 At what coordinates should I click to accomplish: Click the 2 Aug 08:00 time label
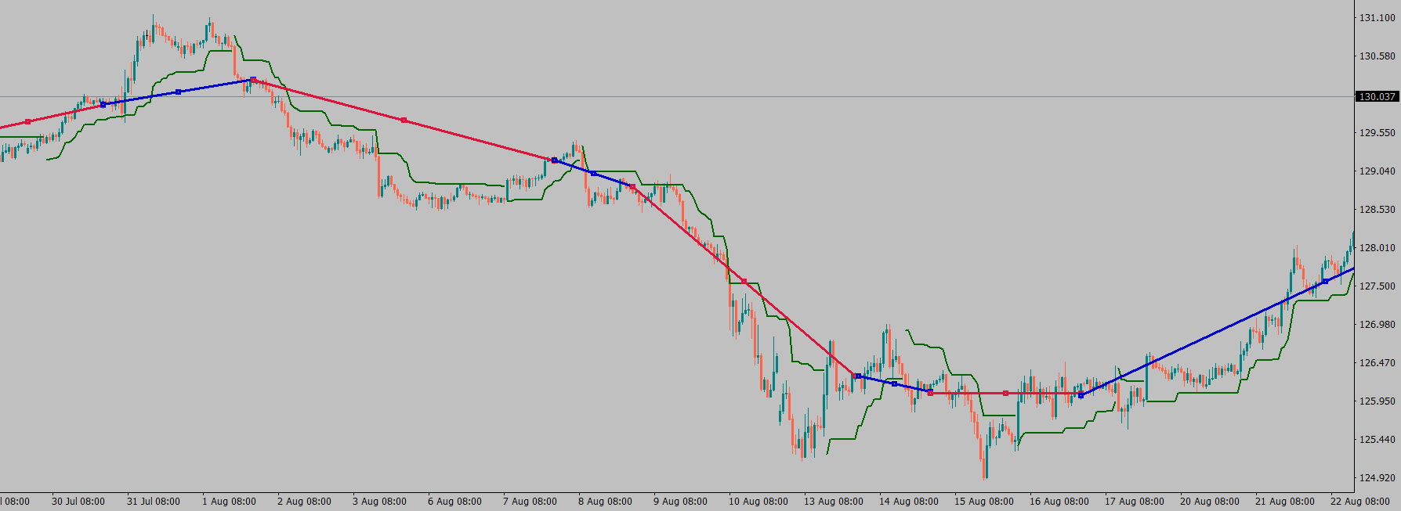click(304, 502)
